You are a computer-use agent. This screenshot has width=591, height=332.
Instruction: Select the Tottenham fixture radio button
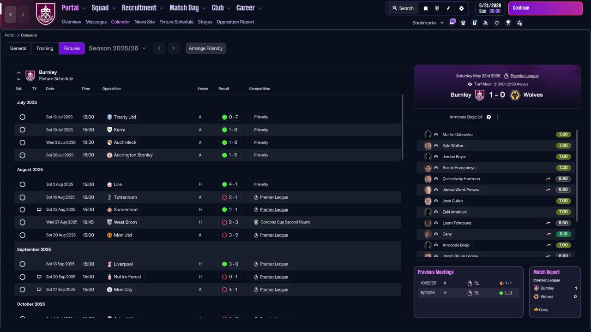point(22,197)
